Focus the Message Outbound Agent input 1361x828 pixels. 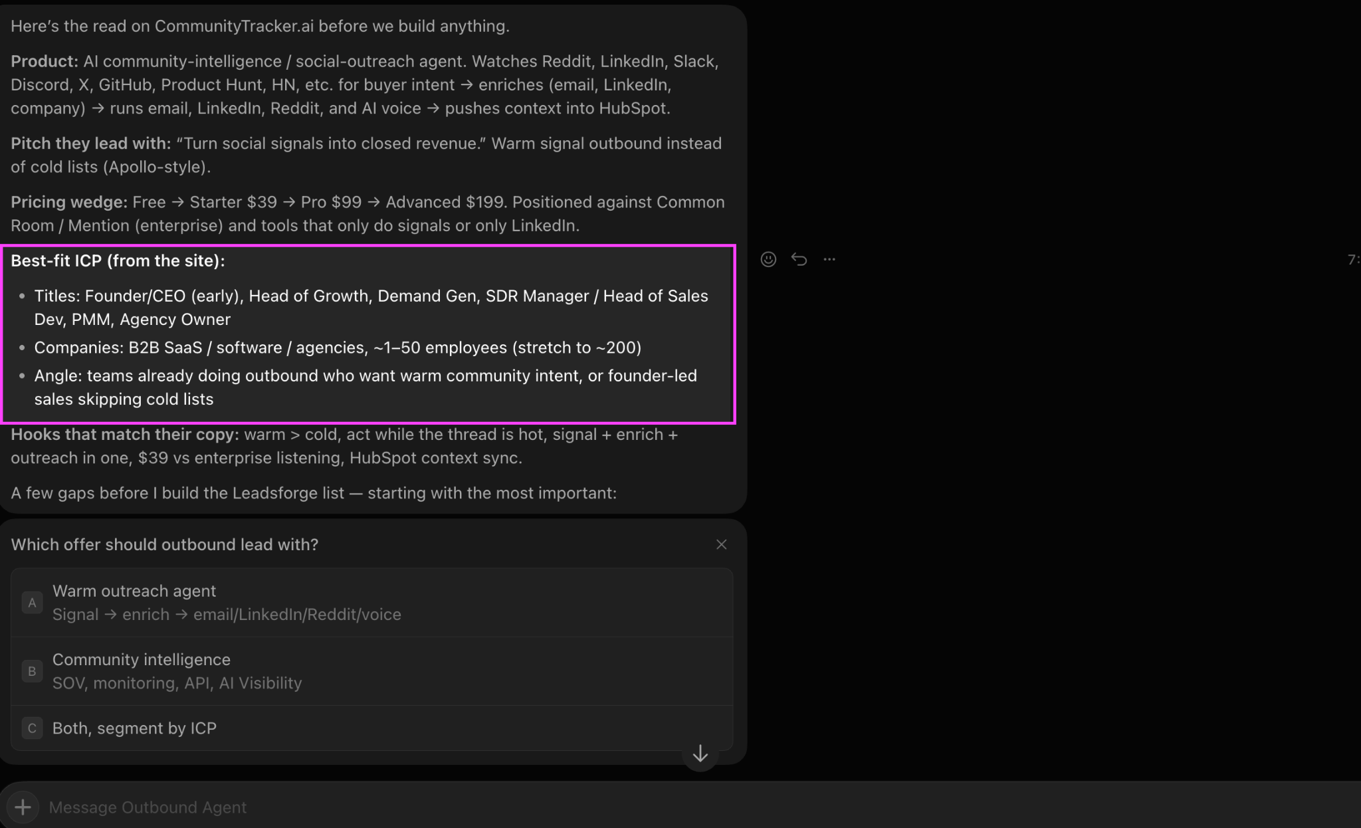click(x=698, y=807)
